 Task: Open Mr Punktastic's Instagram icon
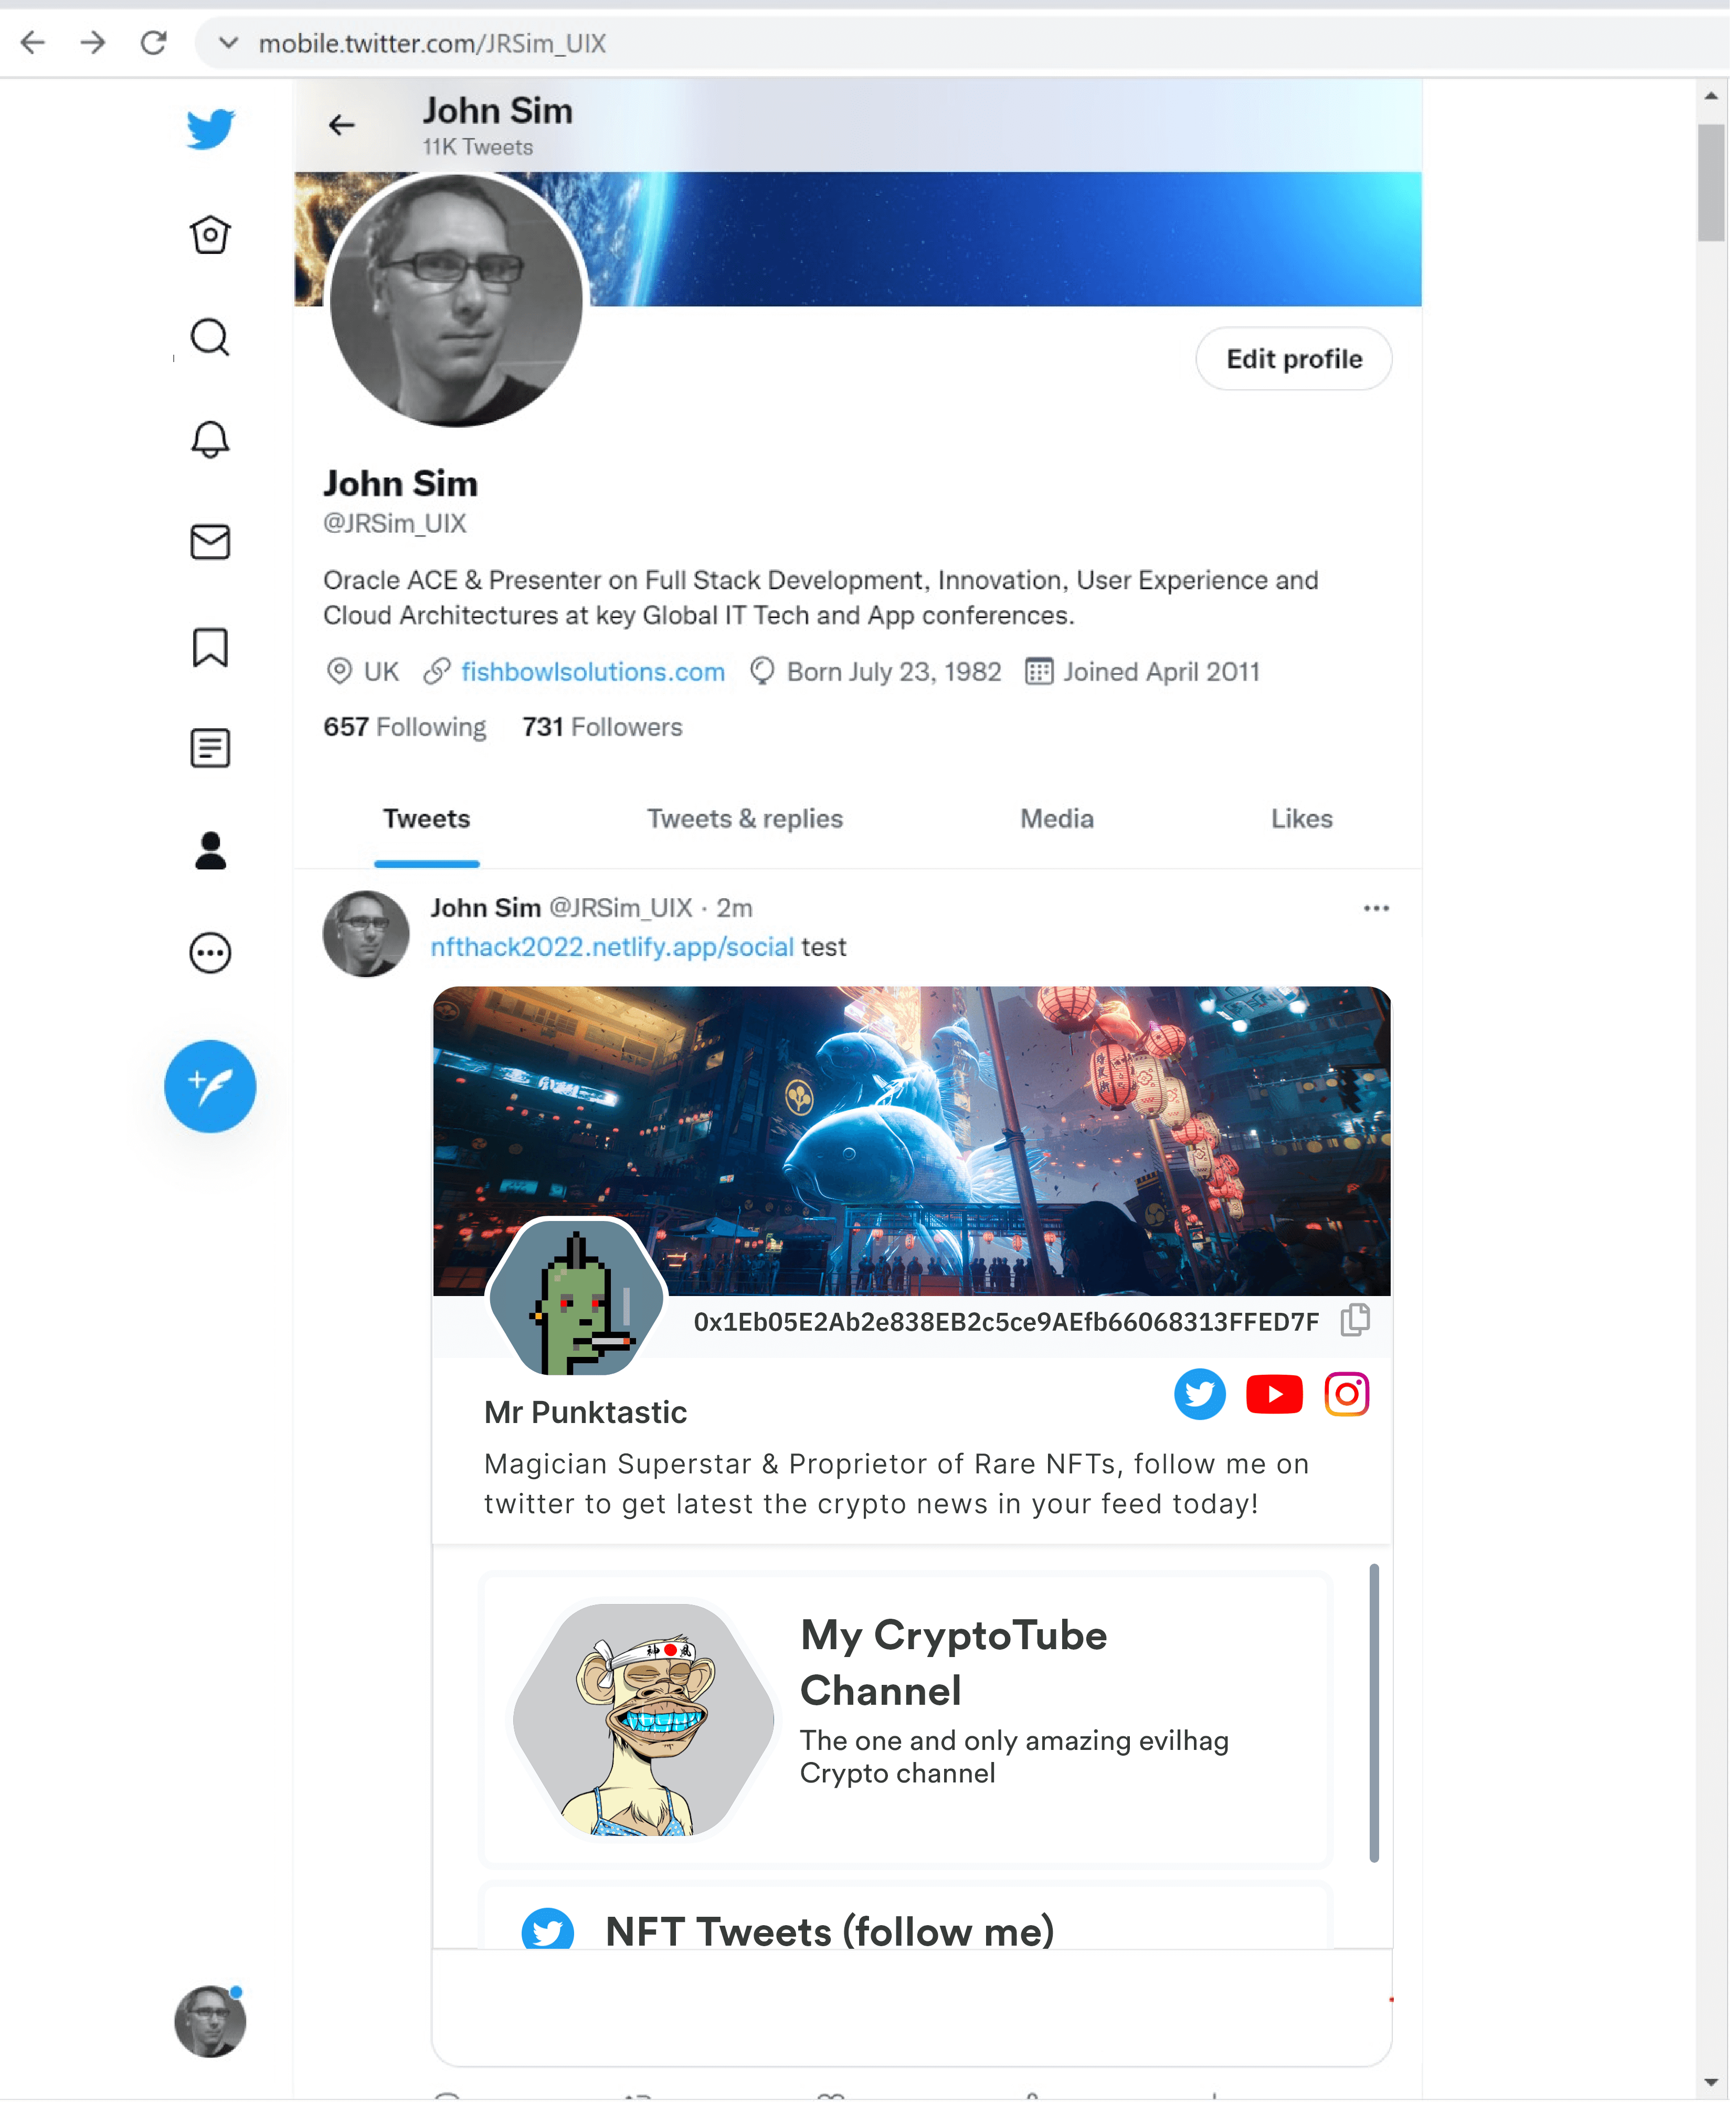1346,1394
